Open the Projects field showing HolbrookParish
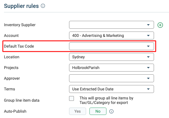Image resolution: width=169 pixels, height=118 pixels. 112,68
